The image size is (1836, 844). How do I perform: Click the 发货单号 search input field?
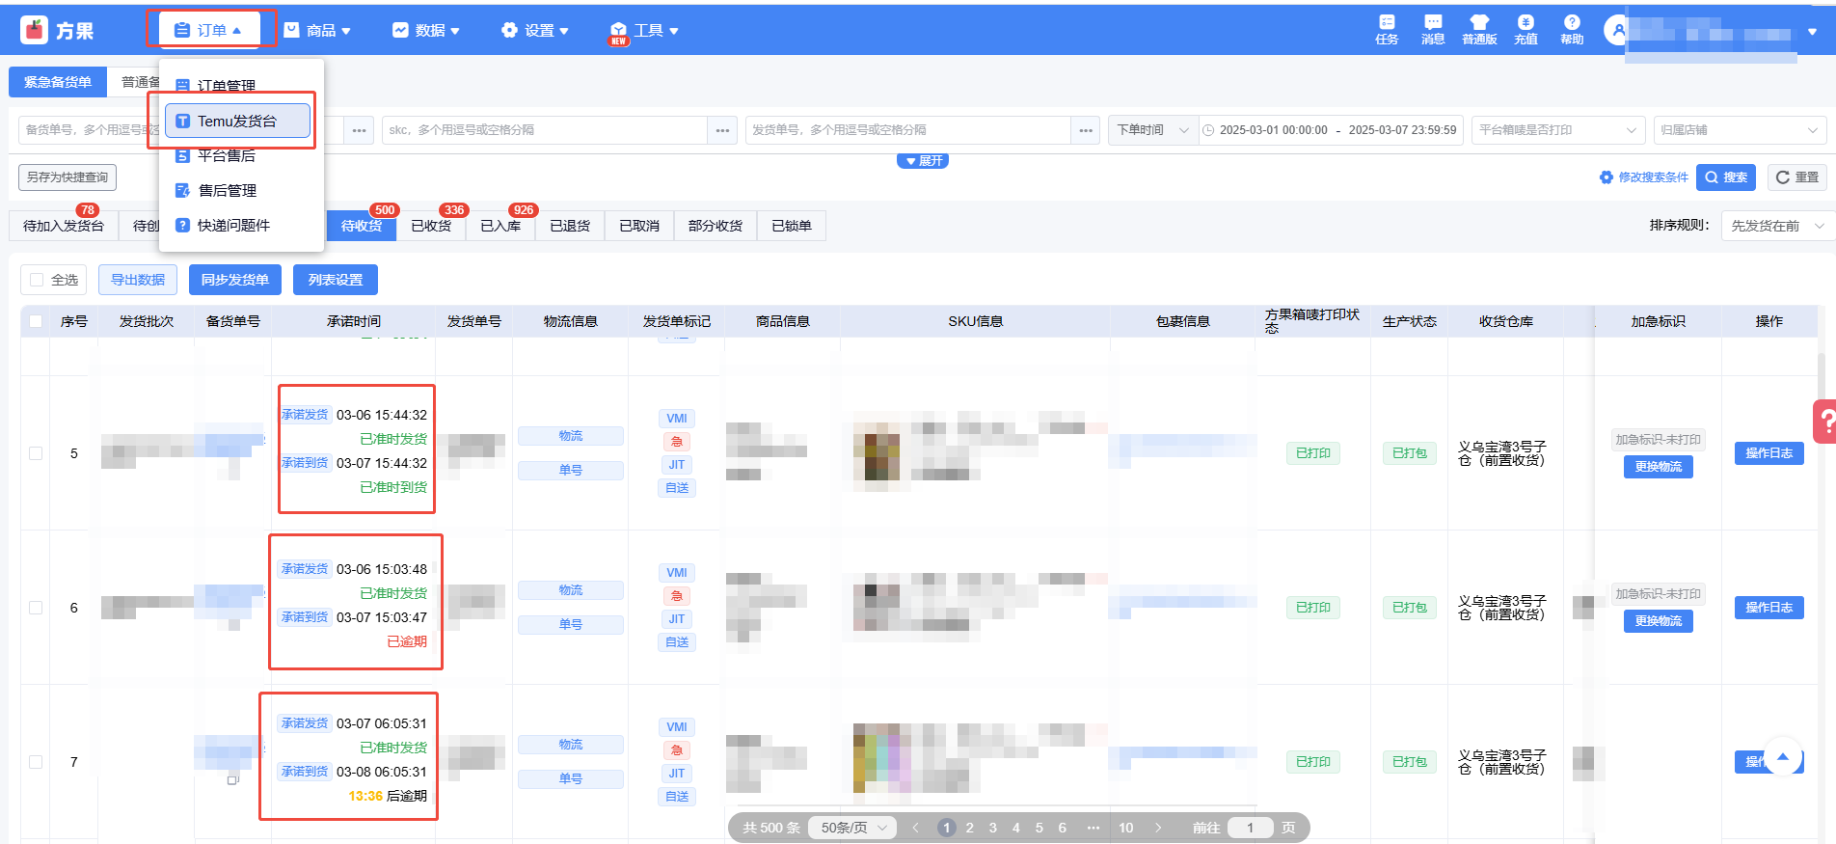(906, 130)
